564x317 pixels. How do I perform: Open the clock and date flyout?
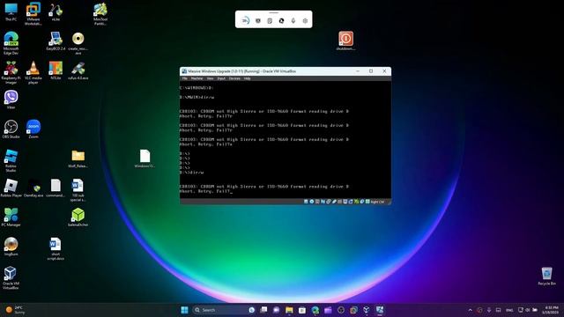coord(551,310)
